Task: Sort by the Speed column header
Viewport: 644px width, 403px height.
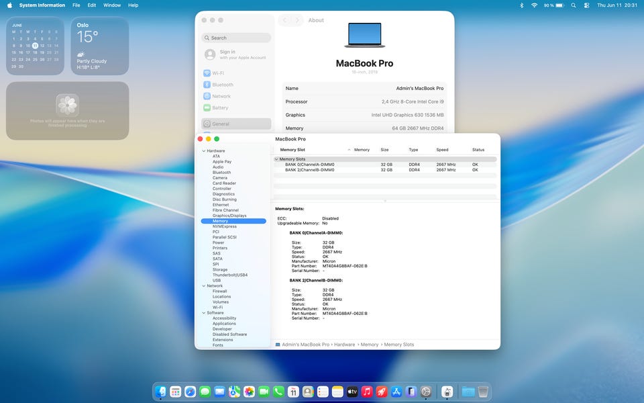Action: [442, 150]
